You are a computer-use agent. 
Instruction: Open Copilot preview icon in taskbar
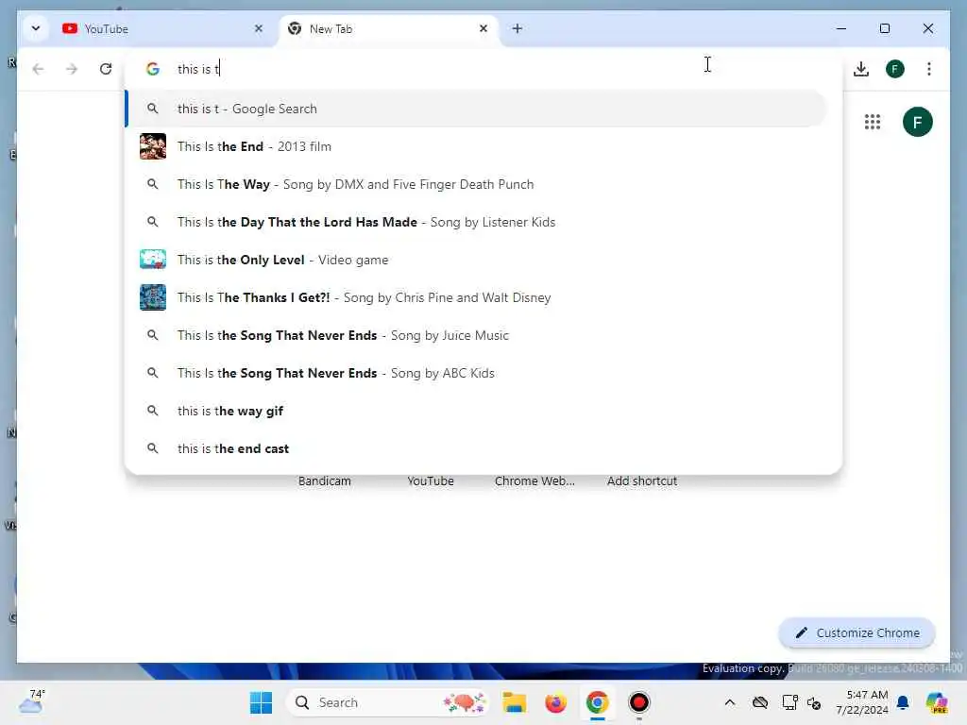937,702
